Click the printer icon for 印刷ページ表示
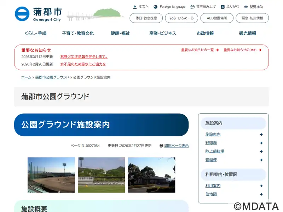Viewport: 283px width, 212px height. [x=161, y=146]
